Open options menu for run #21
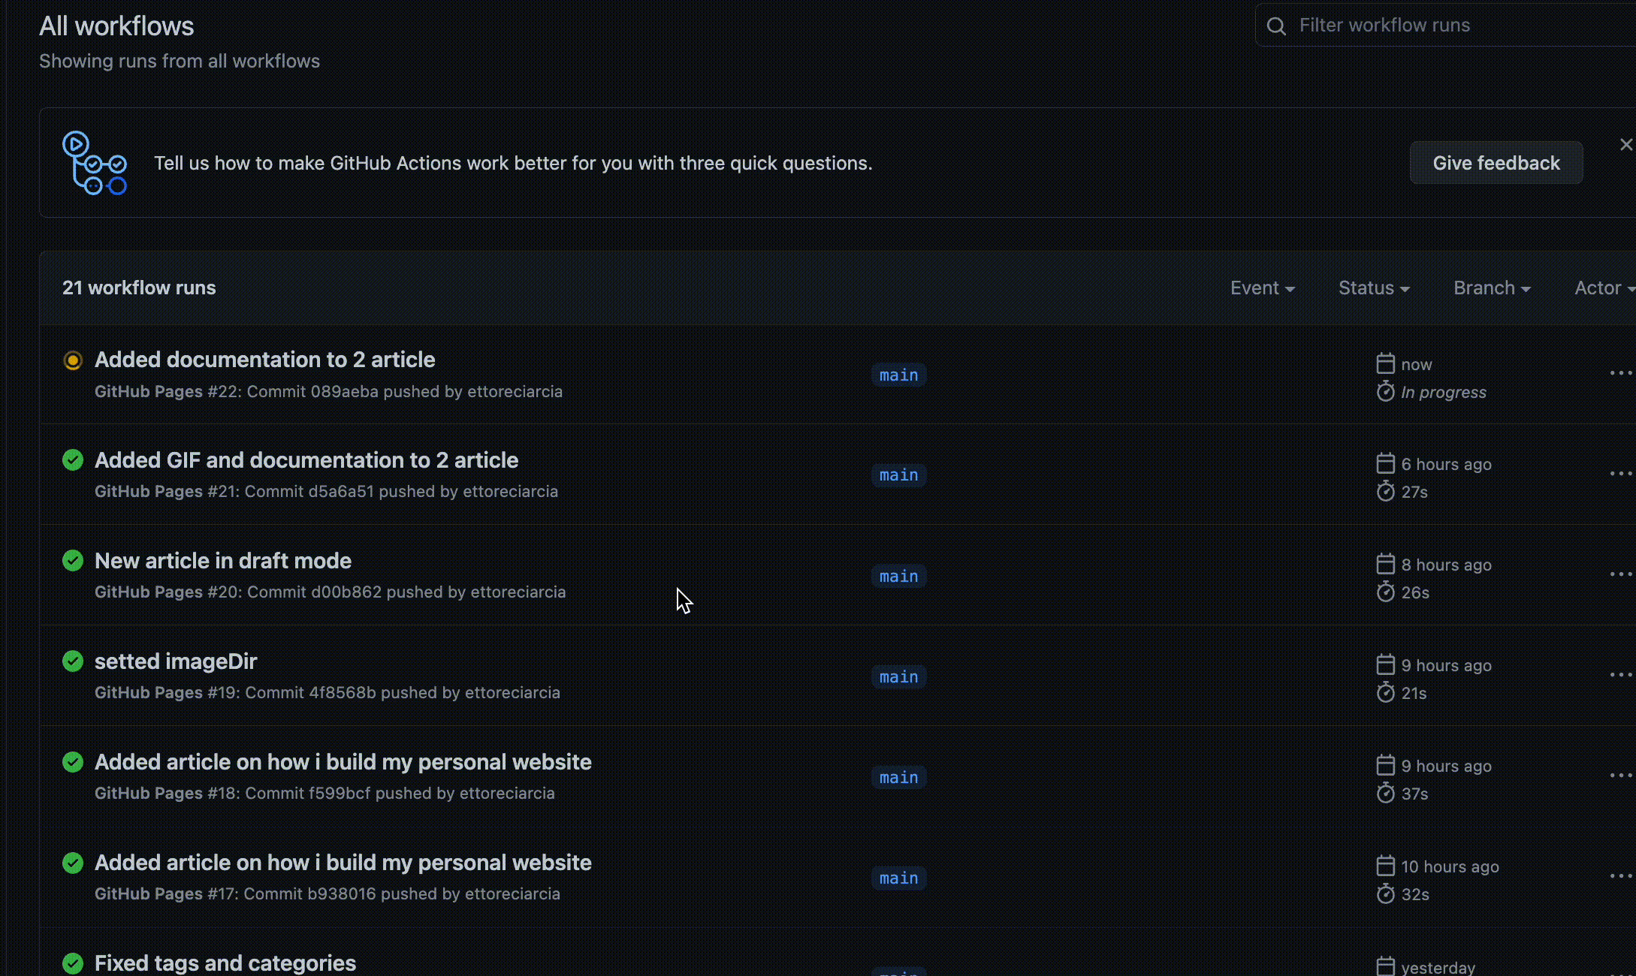Image resolution: width=1636 pixels, height=976 pixels. 1621,474
